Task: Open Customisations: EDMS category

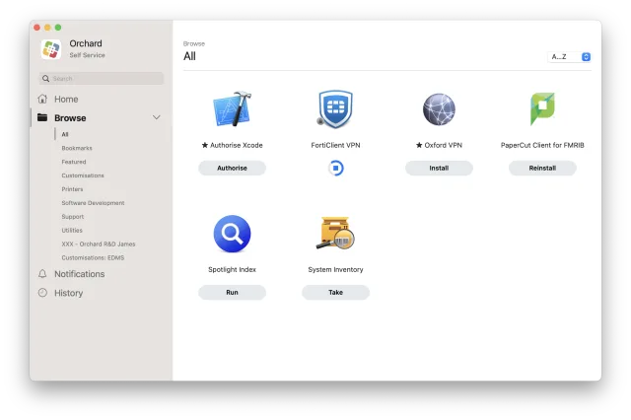Action: coord(93,257)
